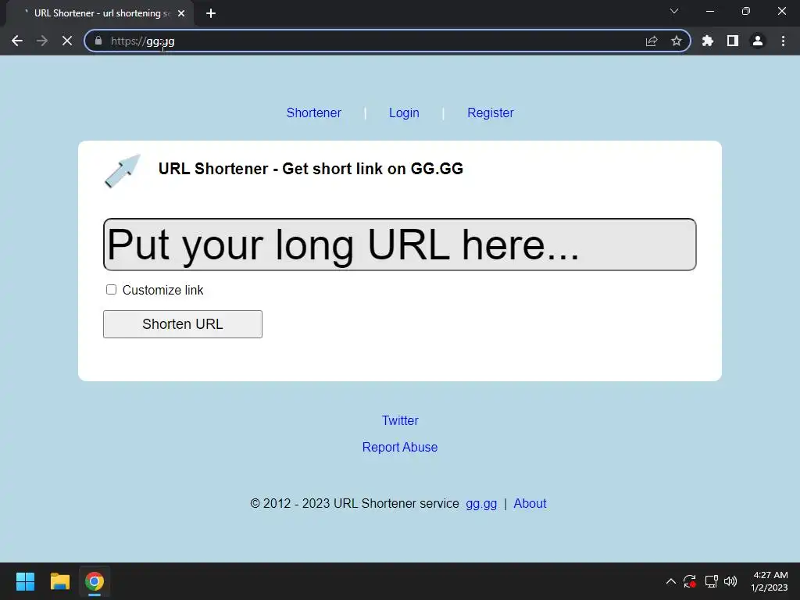Bookmark this tab with the star
The height and width of the screenshot is (600, 800).
pyautogui.click(x=677, y=41)
